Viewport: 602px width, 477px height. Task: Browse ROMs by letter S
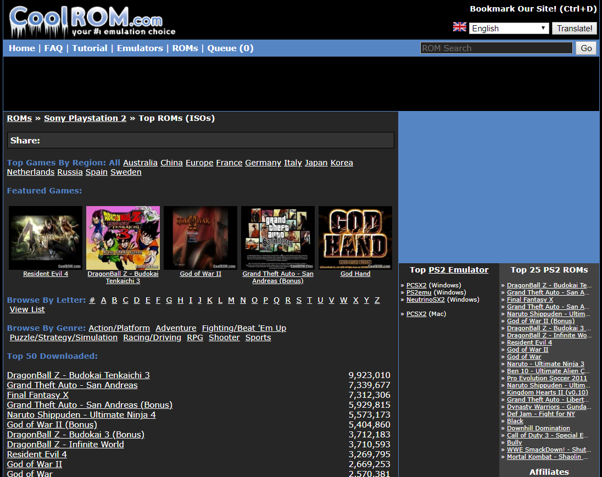(x=299, y=301)
